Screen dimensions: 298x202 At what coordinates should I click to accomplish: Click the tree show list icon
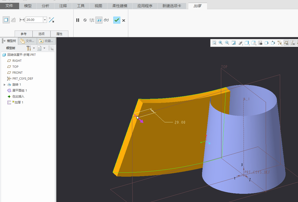click(39, 48)
